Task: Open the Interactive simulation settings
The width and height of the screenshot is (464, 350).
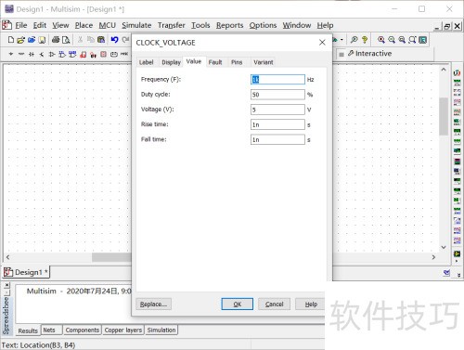Action: pos(369,54)
